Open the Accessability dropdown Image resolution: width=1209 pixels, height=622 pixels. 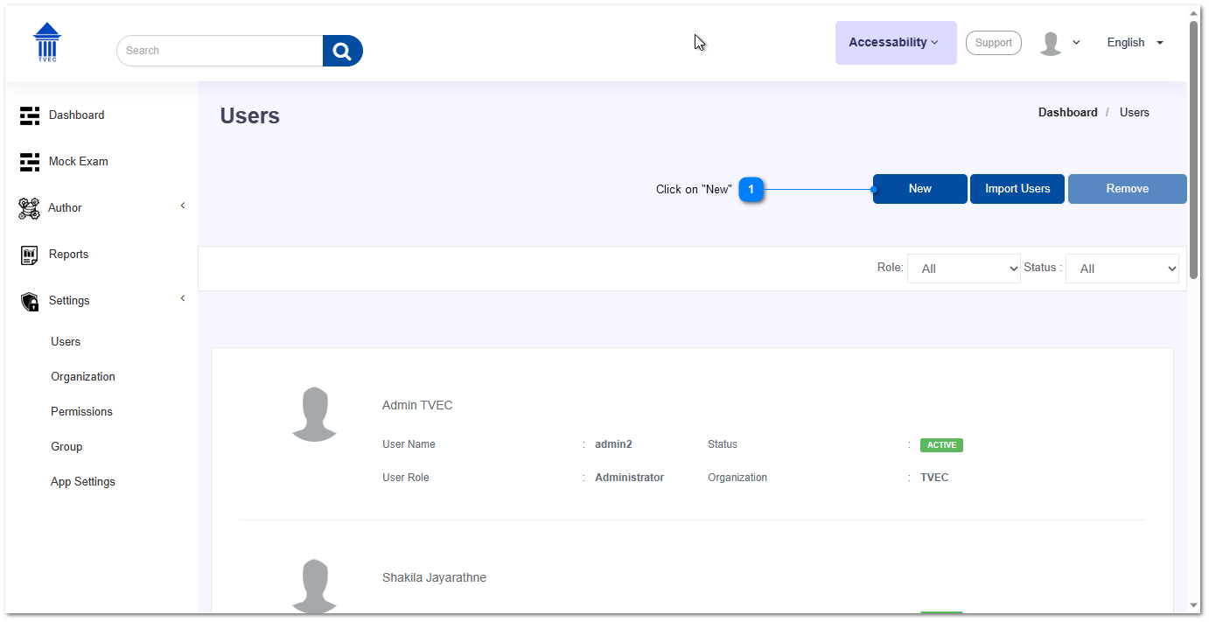click(x=895, y=43)
